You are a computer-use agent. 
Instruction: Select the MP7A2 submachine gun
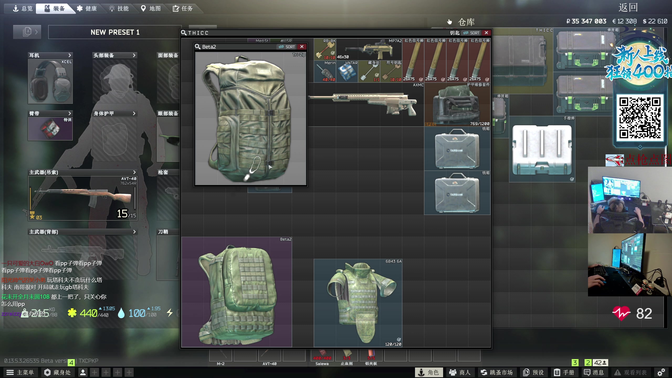coord(369,49)
